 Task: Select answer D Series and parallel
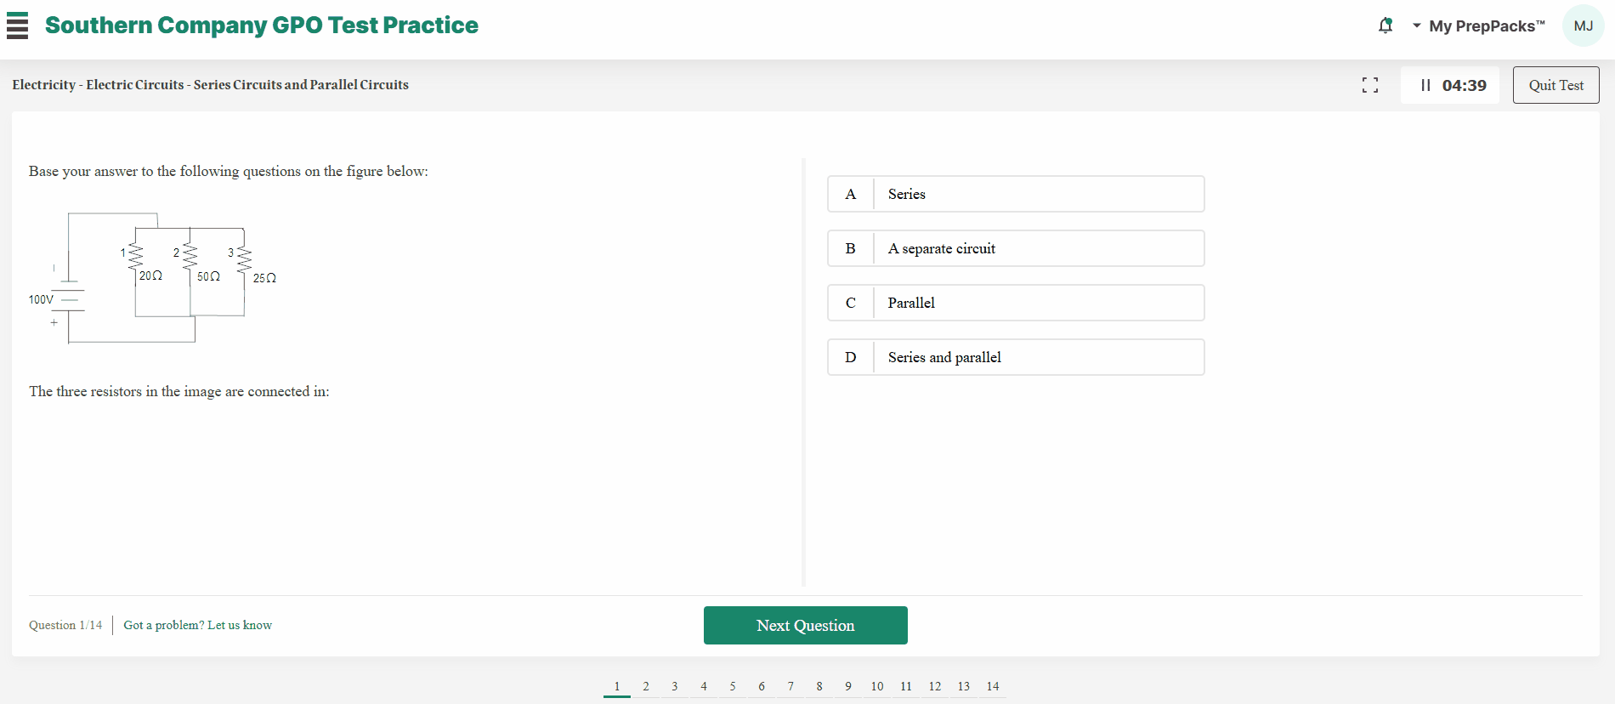1016,357
